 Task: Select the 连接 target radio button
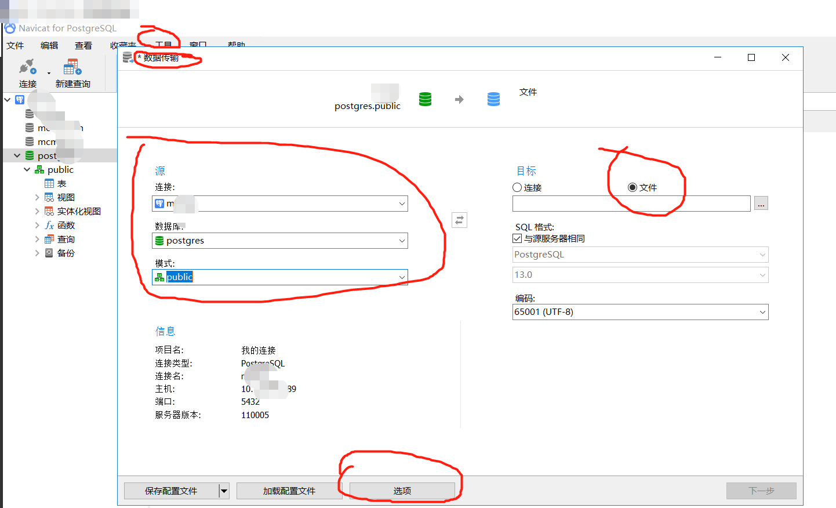517,187
